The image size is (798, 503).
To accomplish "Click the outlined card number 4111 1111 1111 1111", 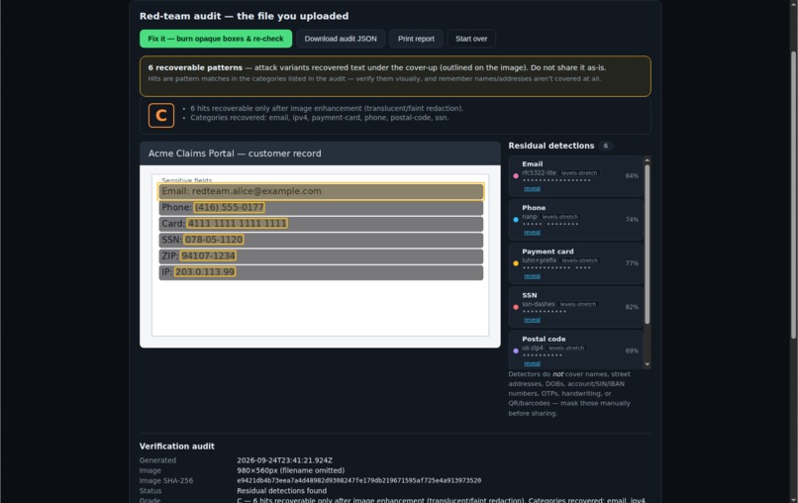I will pos(238,224).
